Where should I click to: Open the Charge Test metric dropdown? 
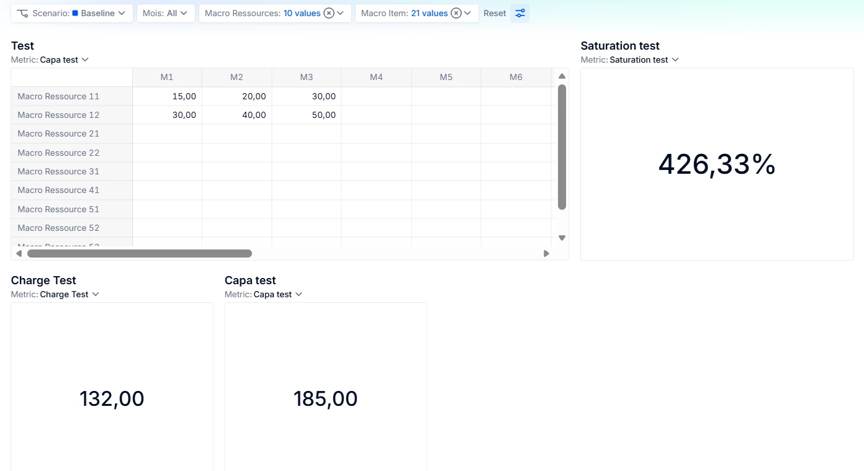tap(70, 294)
